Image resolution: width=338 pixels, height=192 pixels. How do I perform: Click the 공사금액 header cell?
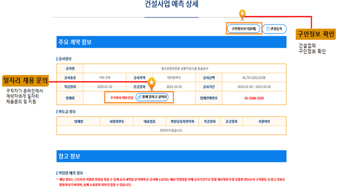pos(209,78)
